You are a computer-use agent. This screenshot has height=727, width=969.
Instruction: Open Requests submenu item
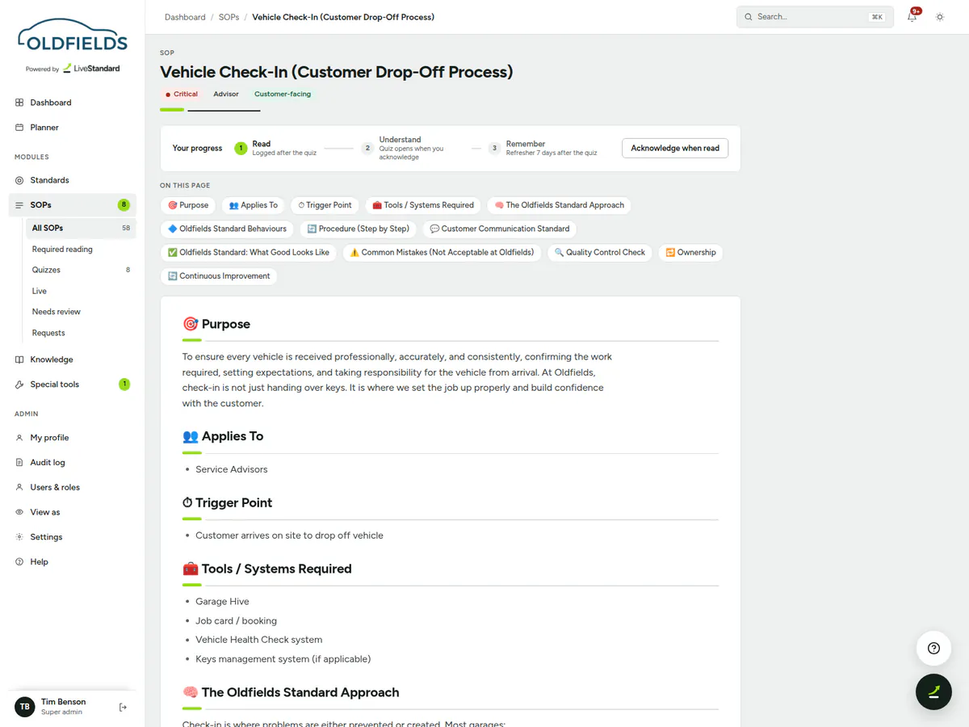click(x=81, y=333)
